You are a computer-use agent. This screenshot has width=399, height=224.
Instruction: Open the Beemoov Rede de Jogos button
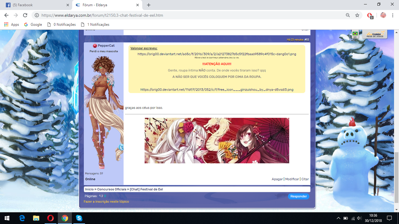374,34
